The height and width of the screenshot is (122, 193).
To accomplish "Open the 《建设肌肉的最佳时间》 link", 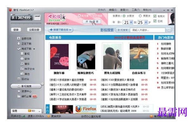I will coord(67,89).
